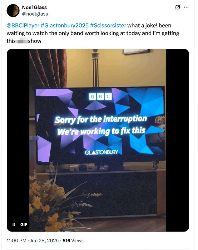Viewport: 198px width, 250px height.
Task: Click the 'Sorry for the interruption' text
Action: pyautogui.click(x=101, y=120)
